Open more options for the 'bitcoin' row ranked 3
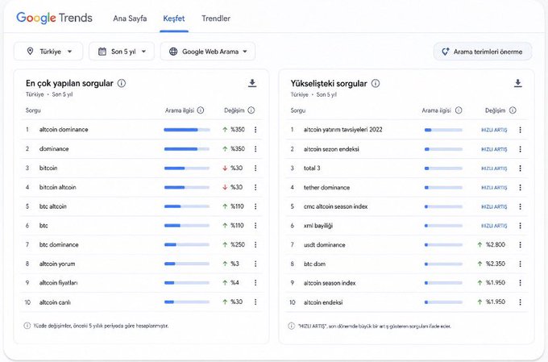The width and height of the screenshot is (548, 362). pos(255,169)
